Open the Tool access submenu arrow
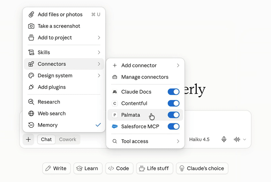This screenshot has height=182, width=271. [x=178, y=141]
